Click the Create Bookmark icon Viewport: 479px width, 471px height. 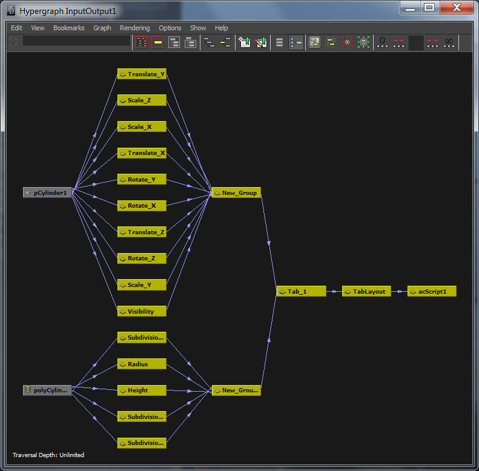click(245, 42)
